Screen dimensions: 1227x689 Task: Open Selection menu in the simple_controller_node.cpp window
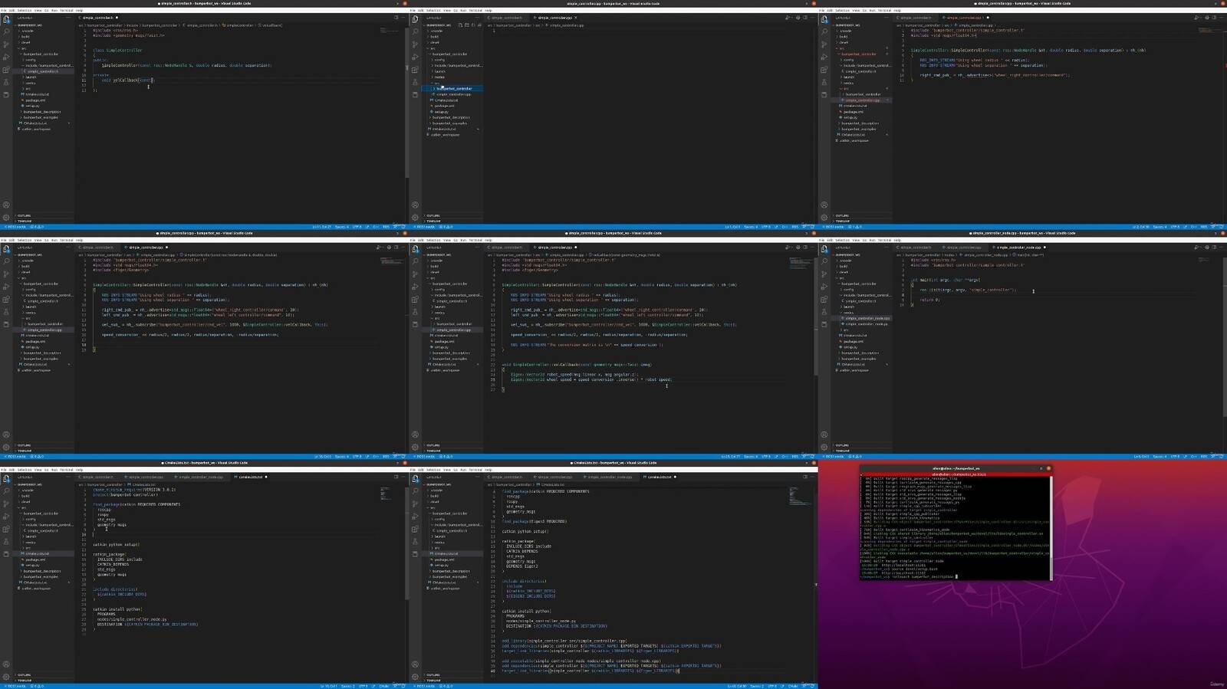(x=843, y=240)
